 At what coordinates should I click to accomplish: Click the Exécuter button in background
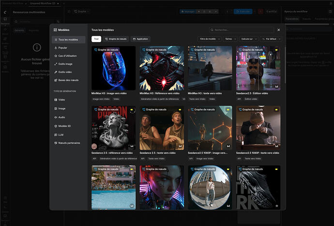(243, 12)
